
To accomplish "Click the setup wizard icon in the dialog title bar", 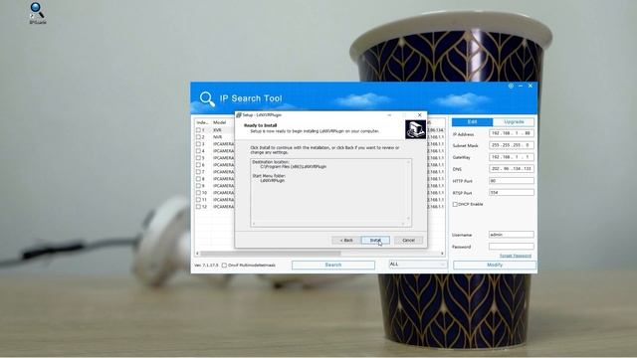I will tap(239, 115).
